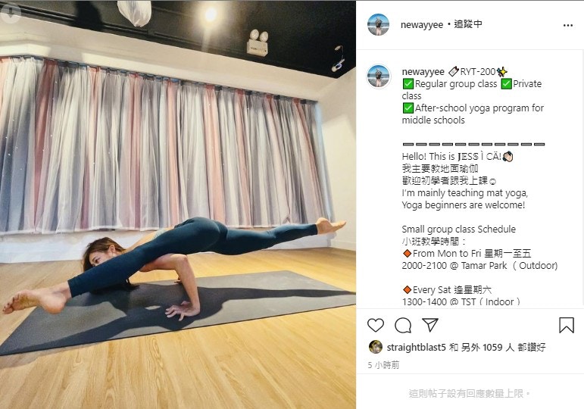Click the comment limit notice 這則帖子設有回應數量上限
584x409 pixels.
coord(469,393)
